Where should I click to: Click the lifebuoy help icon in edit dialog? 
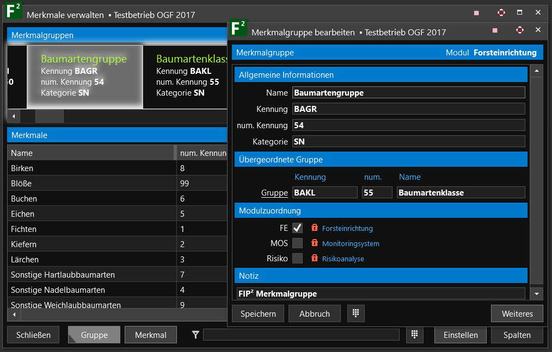[x=519, y=30]
